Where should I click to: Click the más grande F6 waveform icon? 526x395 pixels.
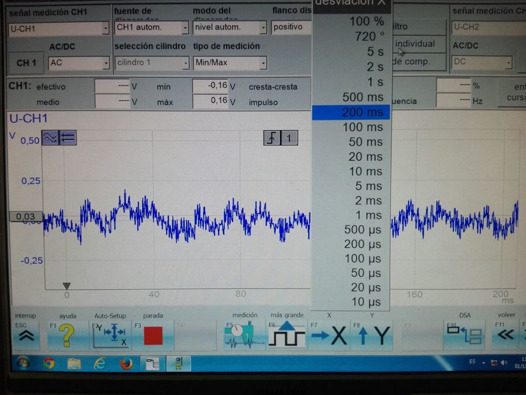click(286, 335)
